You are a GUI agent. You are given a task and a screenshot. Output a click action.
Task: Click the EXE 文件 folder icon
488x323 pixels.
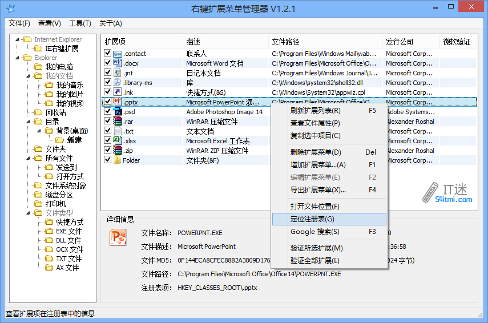tap(49, 231)
